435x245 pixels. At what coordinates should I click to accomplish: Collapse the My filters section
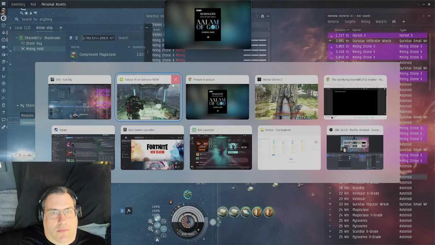click(x=18, y=105)
